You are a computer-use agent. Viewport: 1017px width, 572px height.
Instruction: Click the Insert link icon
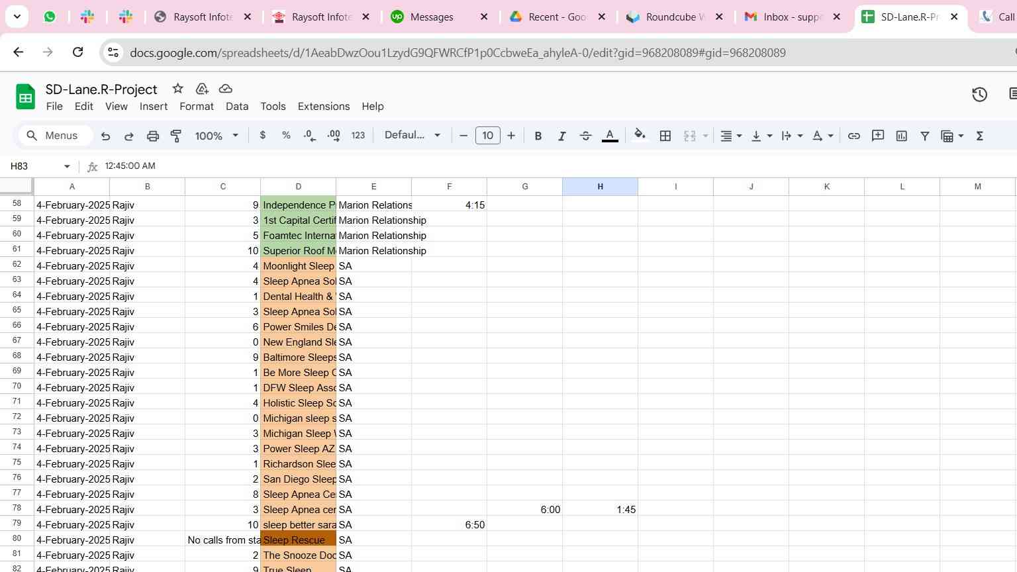[x=854, y=136]
